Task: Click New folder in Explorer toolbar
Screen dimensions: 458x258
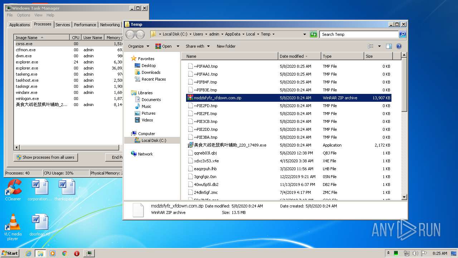Action: pyautogui.click(x=226, y=46)
